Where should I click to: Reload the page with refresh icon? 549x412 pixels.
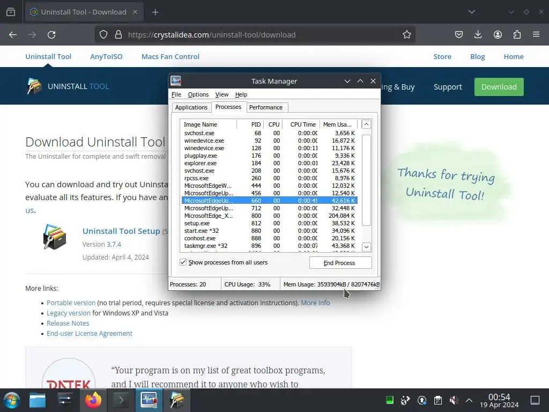[x=51, y=35]
